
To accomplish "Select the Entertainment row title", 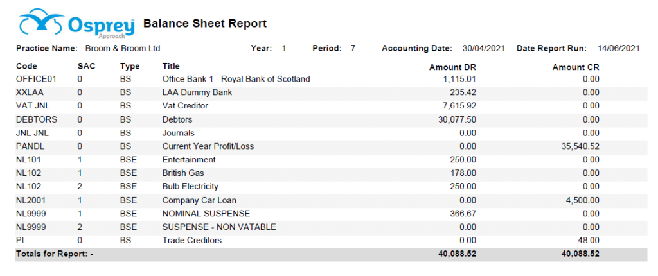I will pyautogui.click(x=189, y=160).
